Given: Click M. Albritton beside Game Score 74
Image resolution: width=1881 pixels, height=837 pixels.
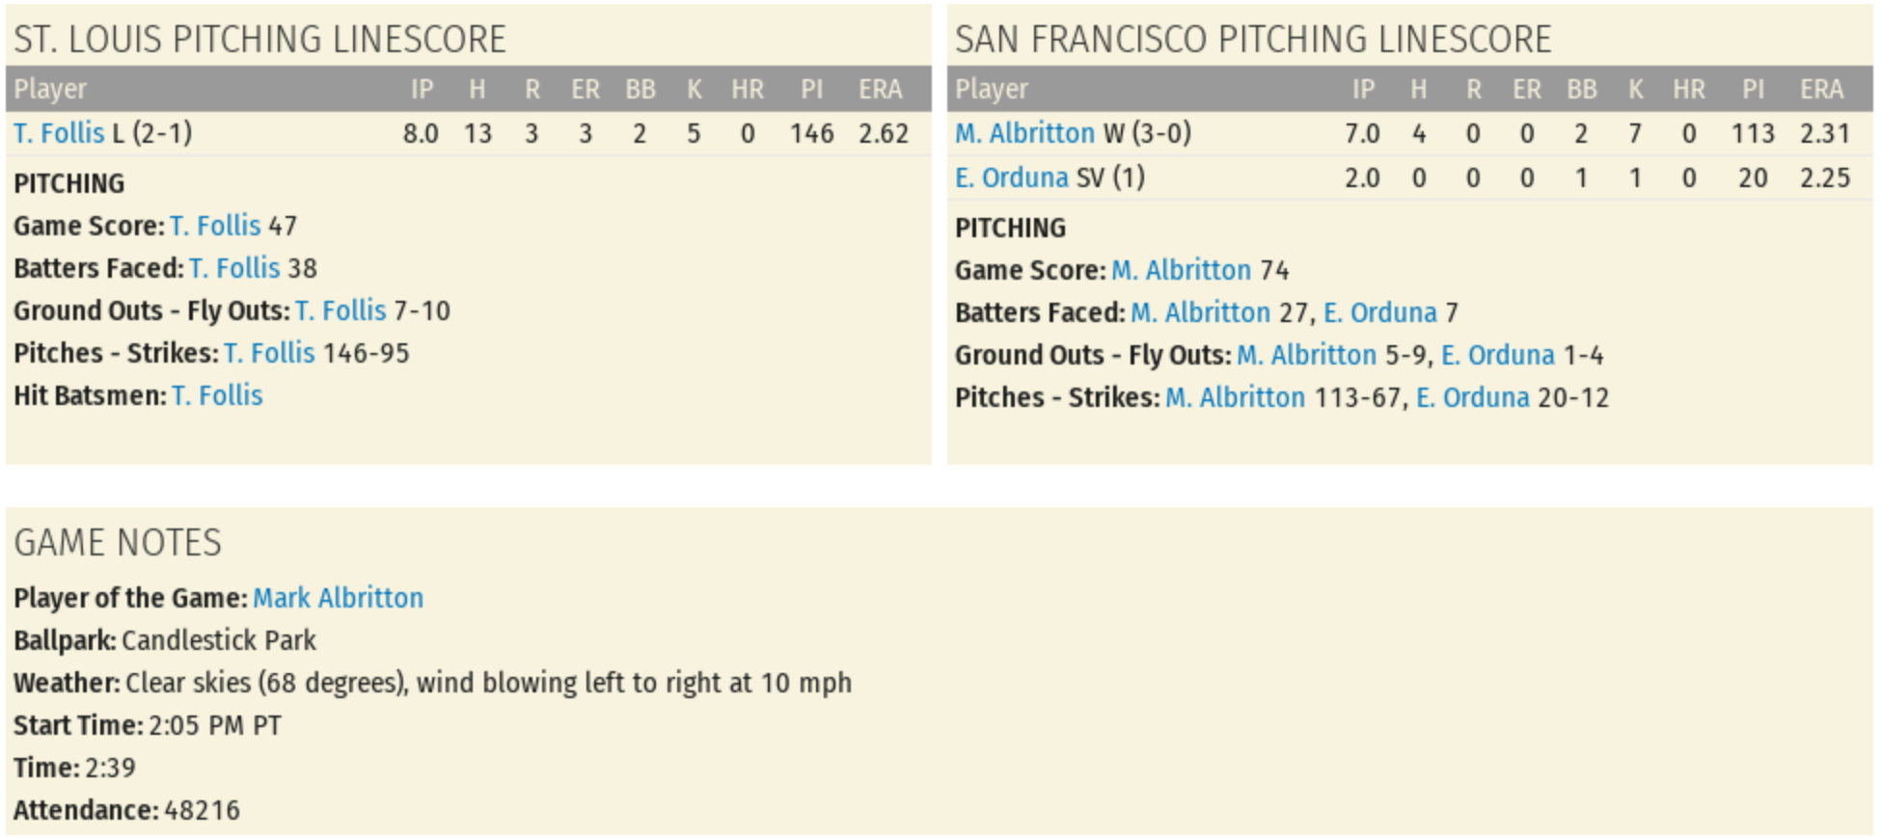Looking at the screenshot, I should 1181,270.
